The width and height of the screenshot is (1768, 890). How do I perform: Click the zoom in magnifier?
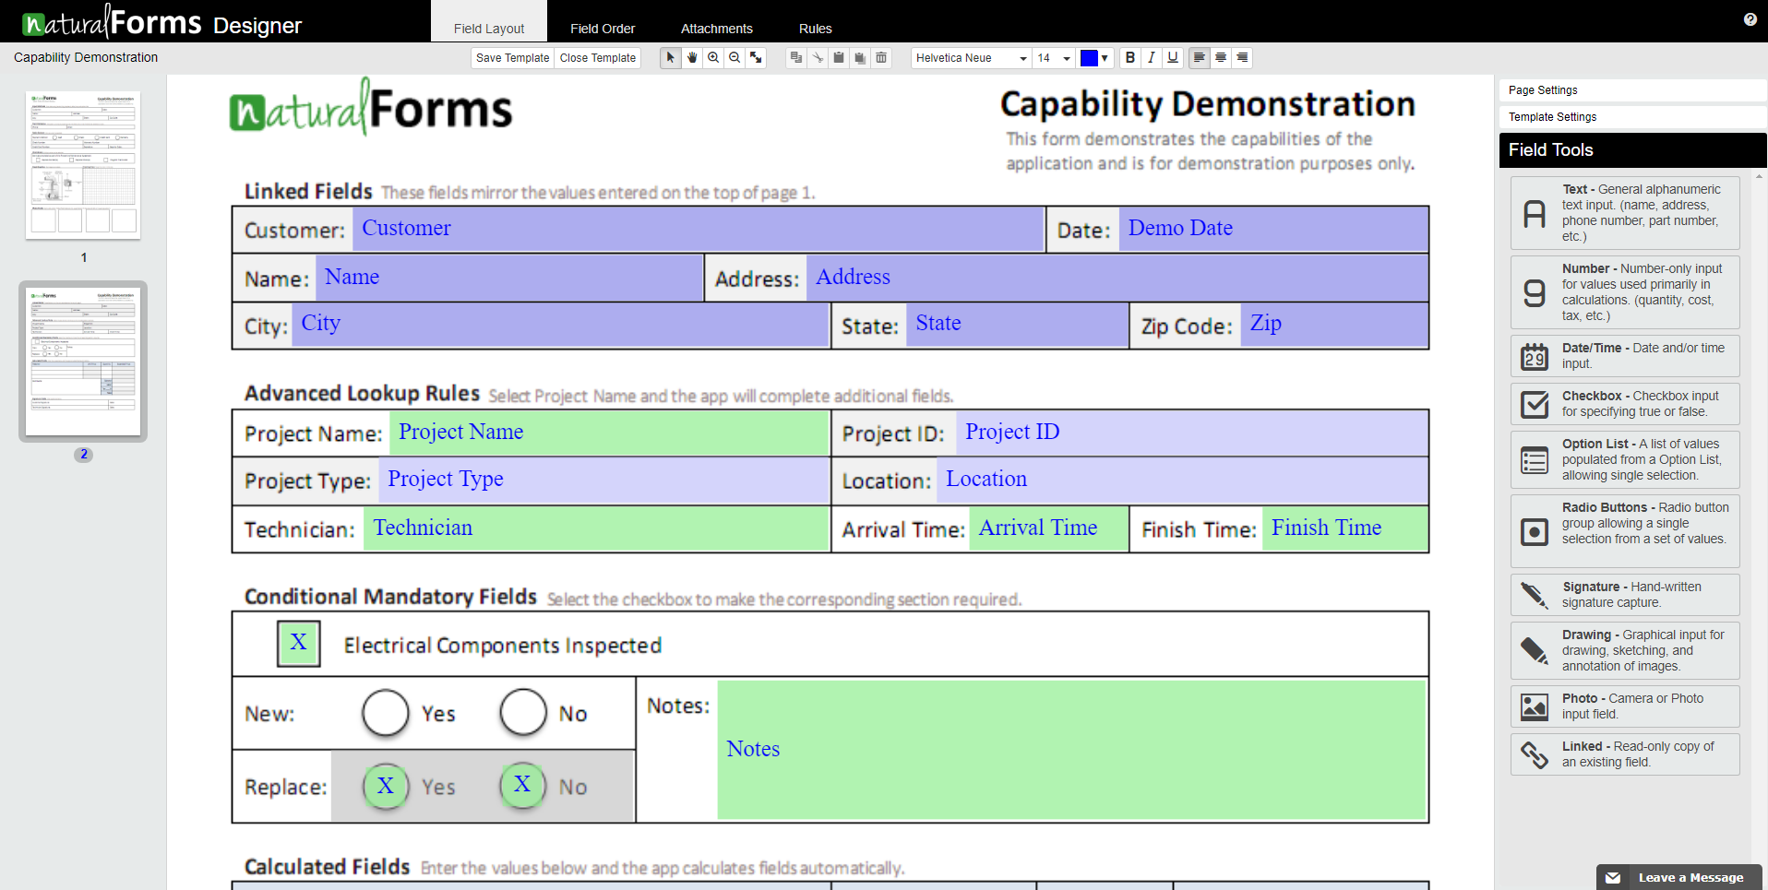713,57
